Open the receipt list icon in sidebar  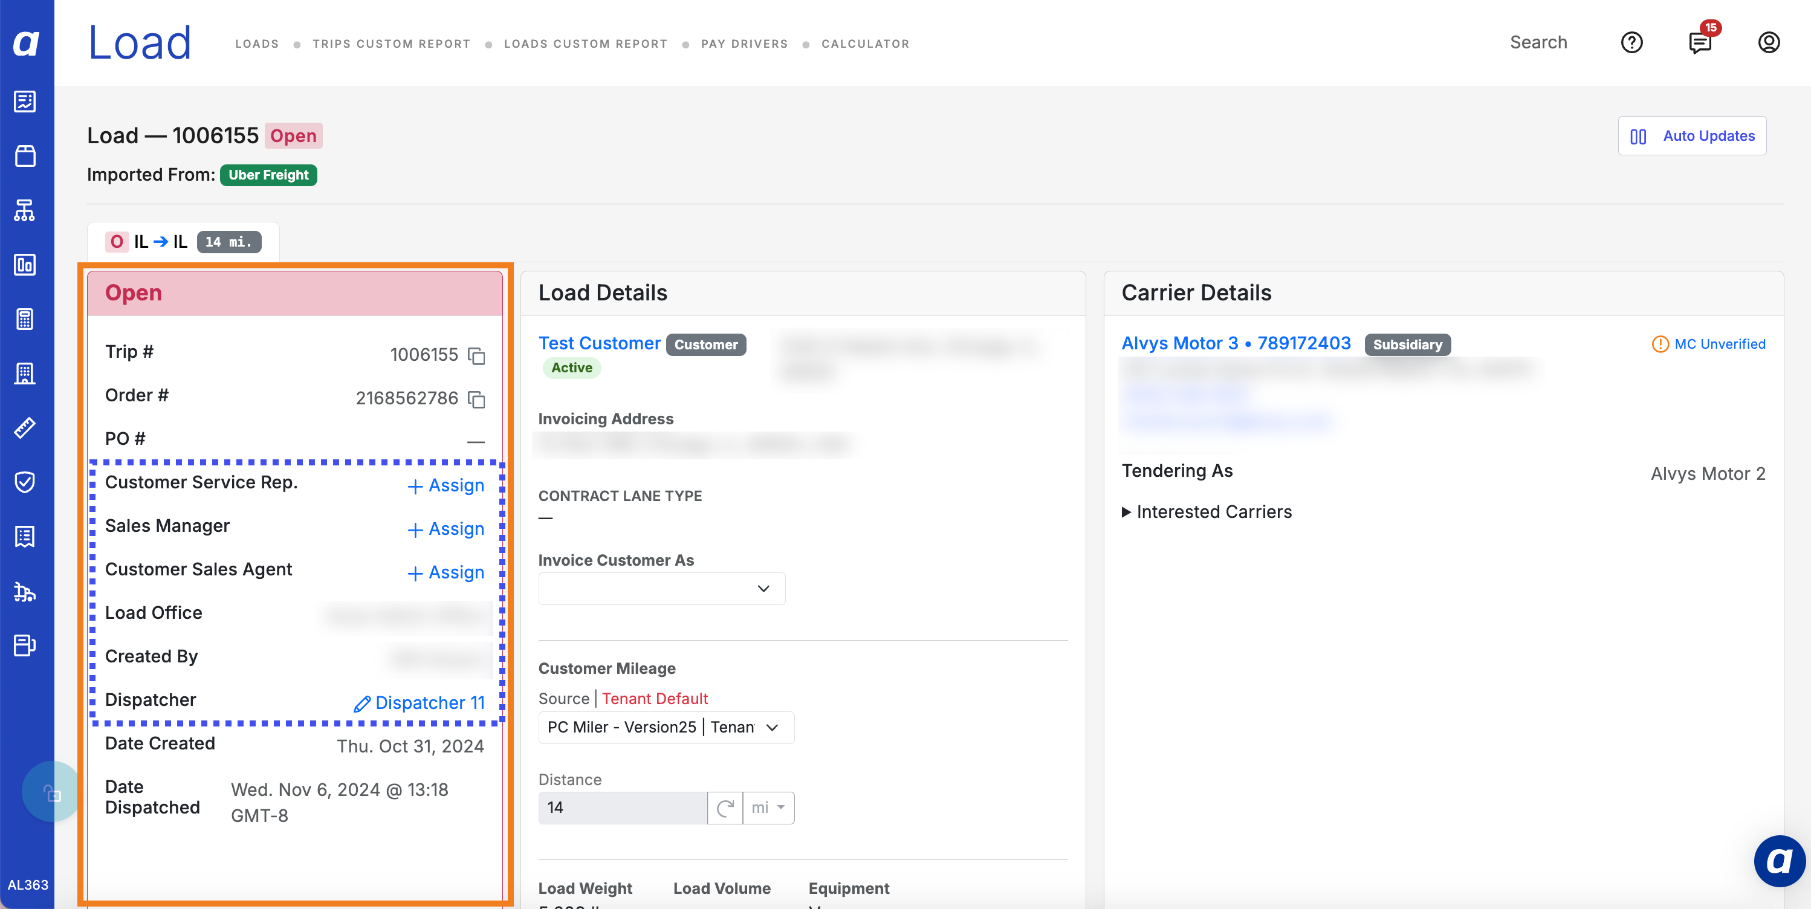point(25,537)
